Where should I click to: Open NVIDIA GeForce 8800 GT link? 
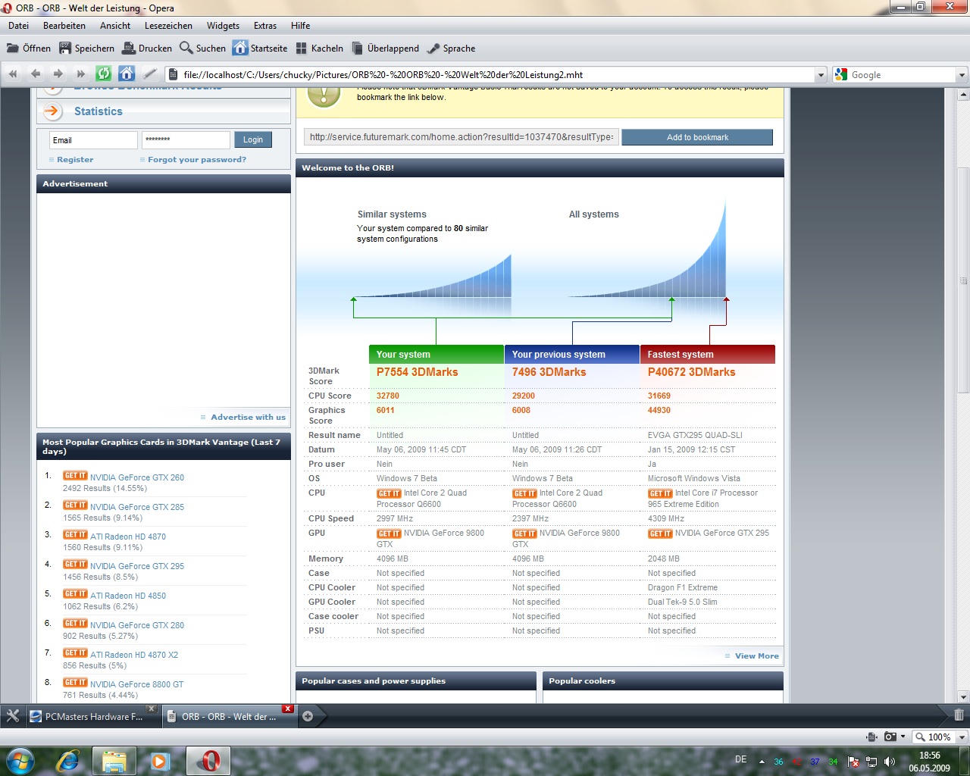click(x=137, y=684)
